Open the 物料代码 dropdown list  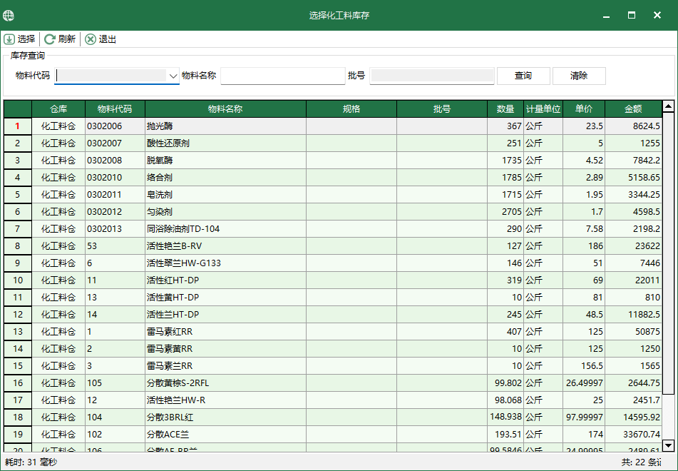click(173, 76)
